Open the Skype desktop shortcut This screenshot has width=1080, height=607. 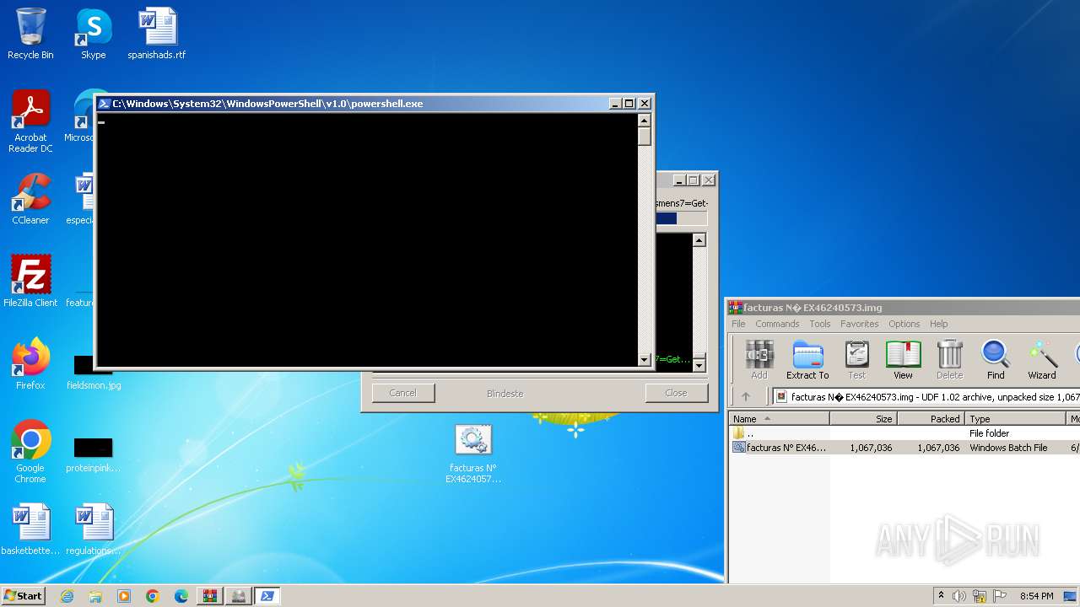coord(93,34)
